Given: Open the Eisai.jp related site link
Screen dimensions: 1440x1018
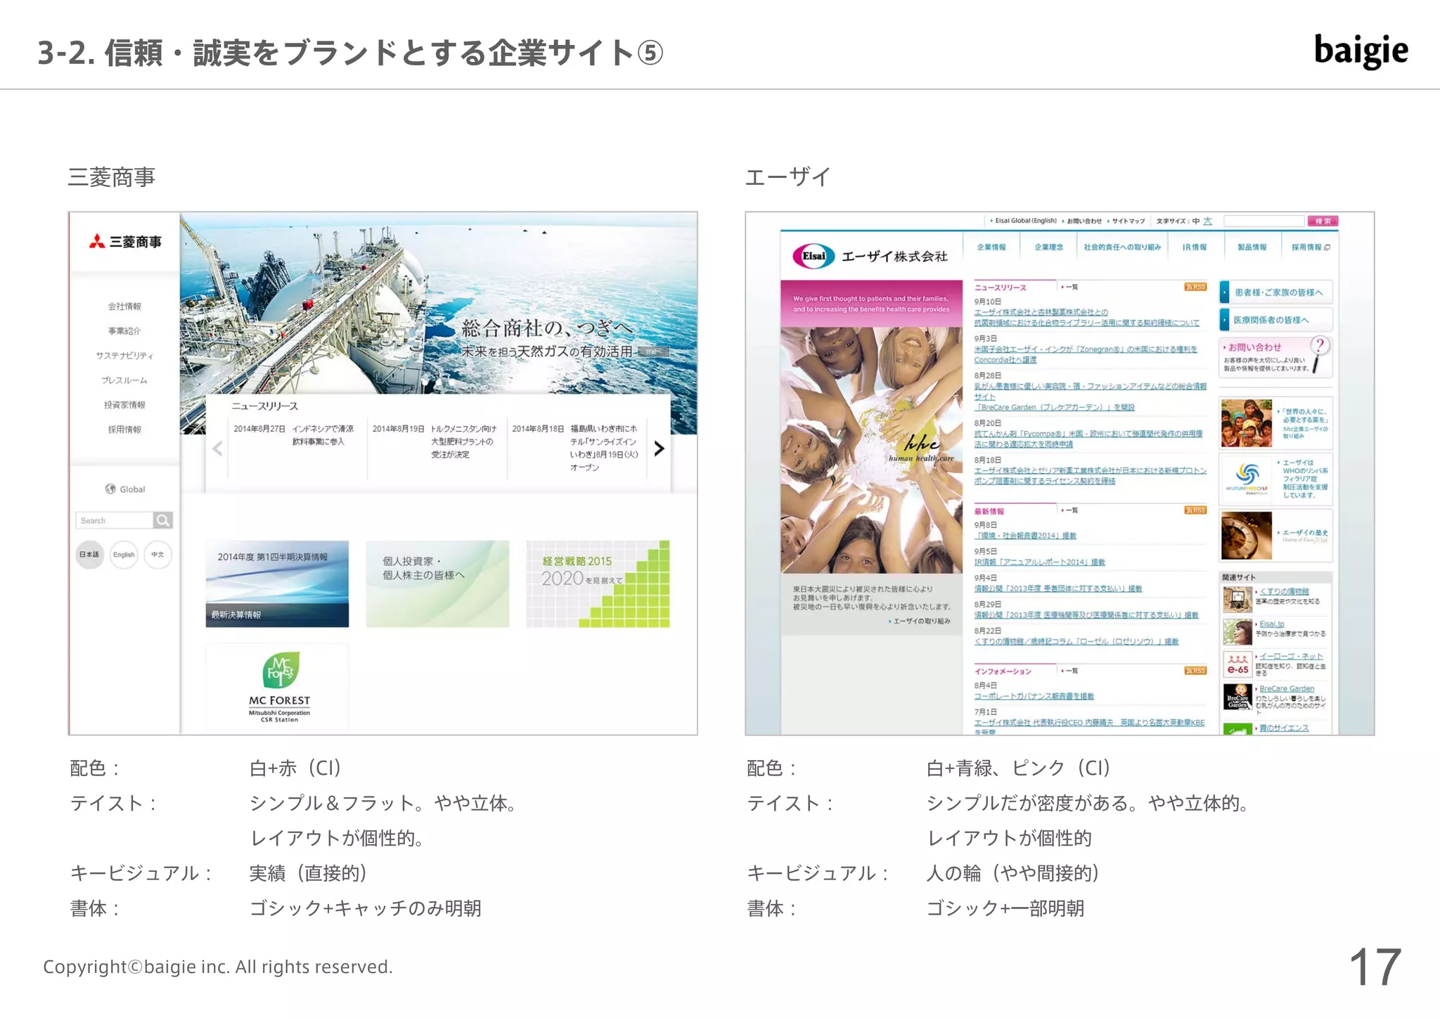Looking at the screenshot, I should (1271, 624).
